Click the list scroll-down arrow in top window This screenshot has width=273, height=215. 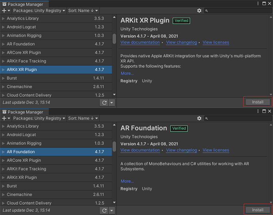pos(114,95)
